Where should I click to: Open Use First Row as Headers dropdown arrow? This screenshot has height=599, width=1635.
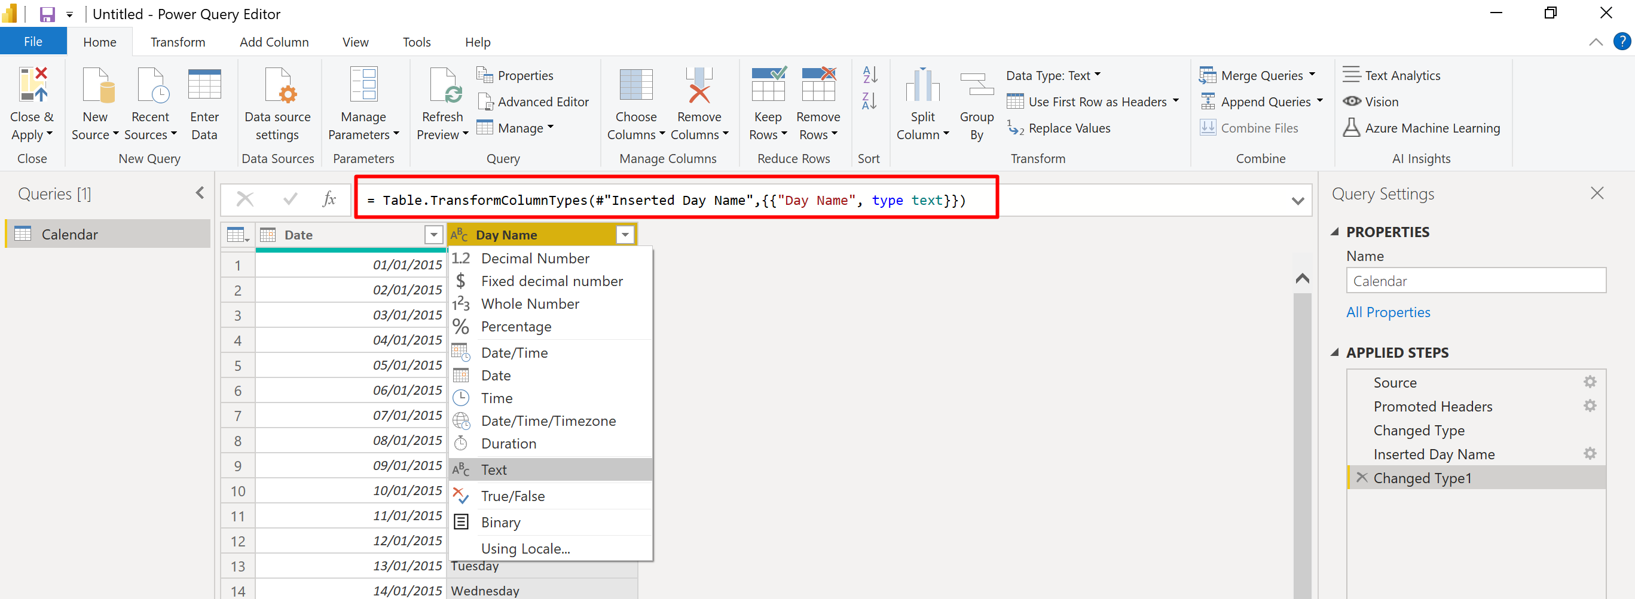1175,101
